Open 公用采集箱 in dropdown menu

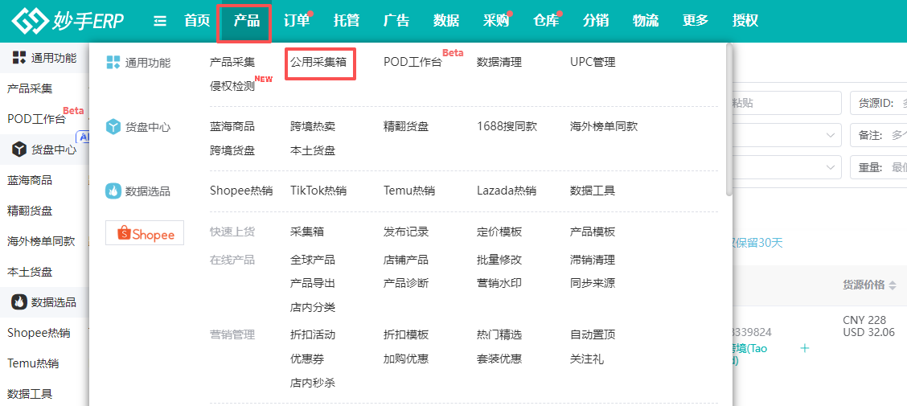[x=318, y=63]
